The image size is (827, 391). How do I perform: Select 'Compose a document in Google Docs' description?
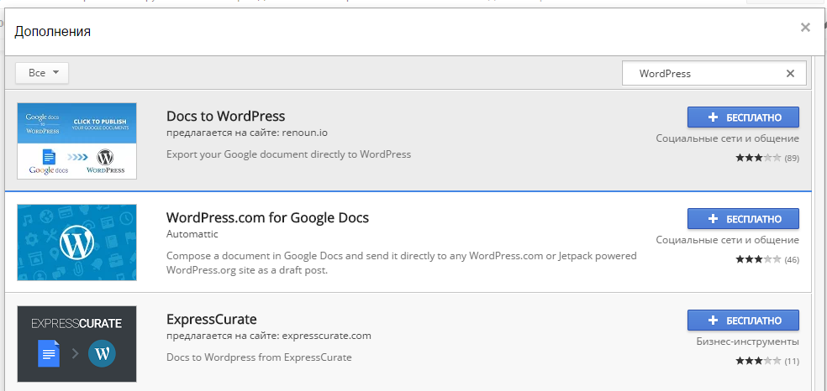[x=402, y=263]
